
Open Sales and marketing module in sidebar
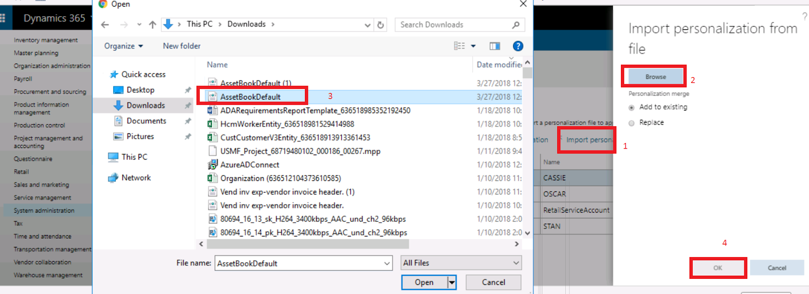coord(41,185)
